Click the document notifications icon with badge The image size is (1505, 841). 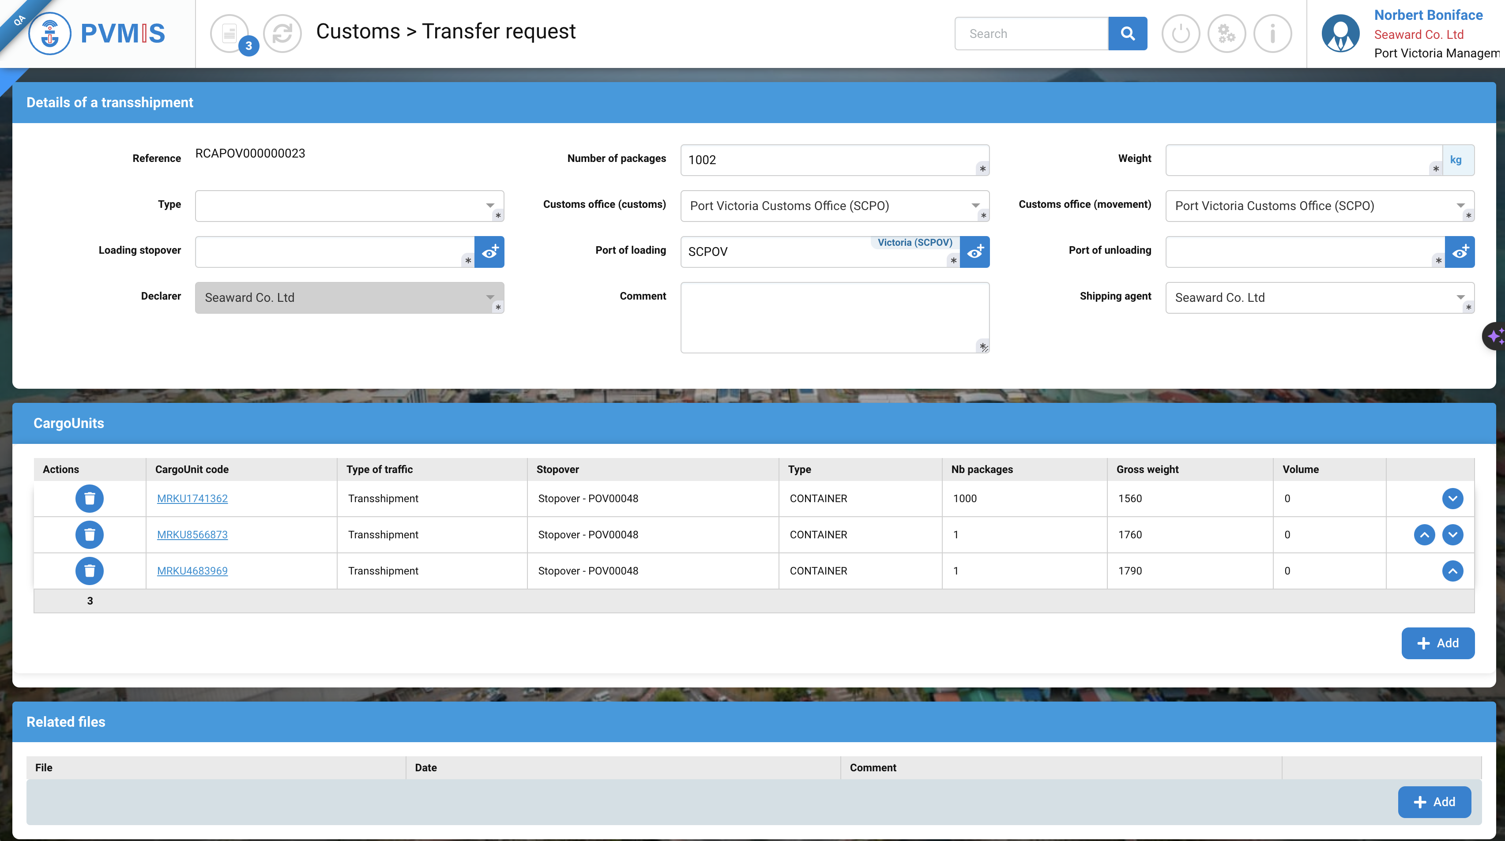230,33
